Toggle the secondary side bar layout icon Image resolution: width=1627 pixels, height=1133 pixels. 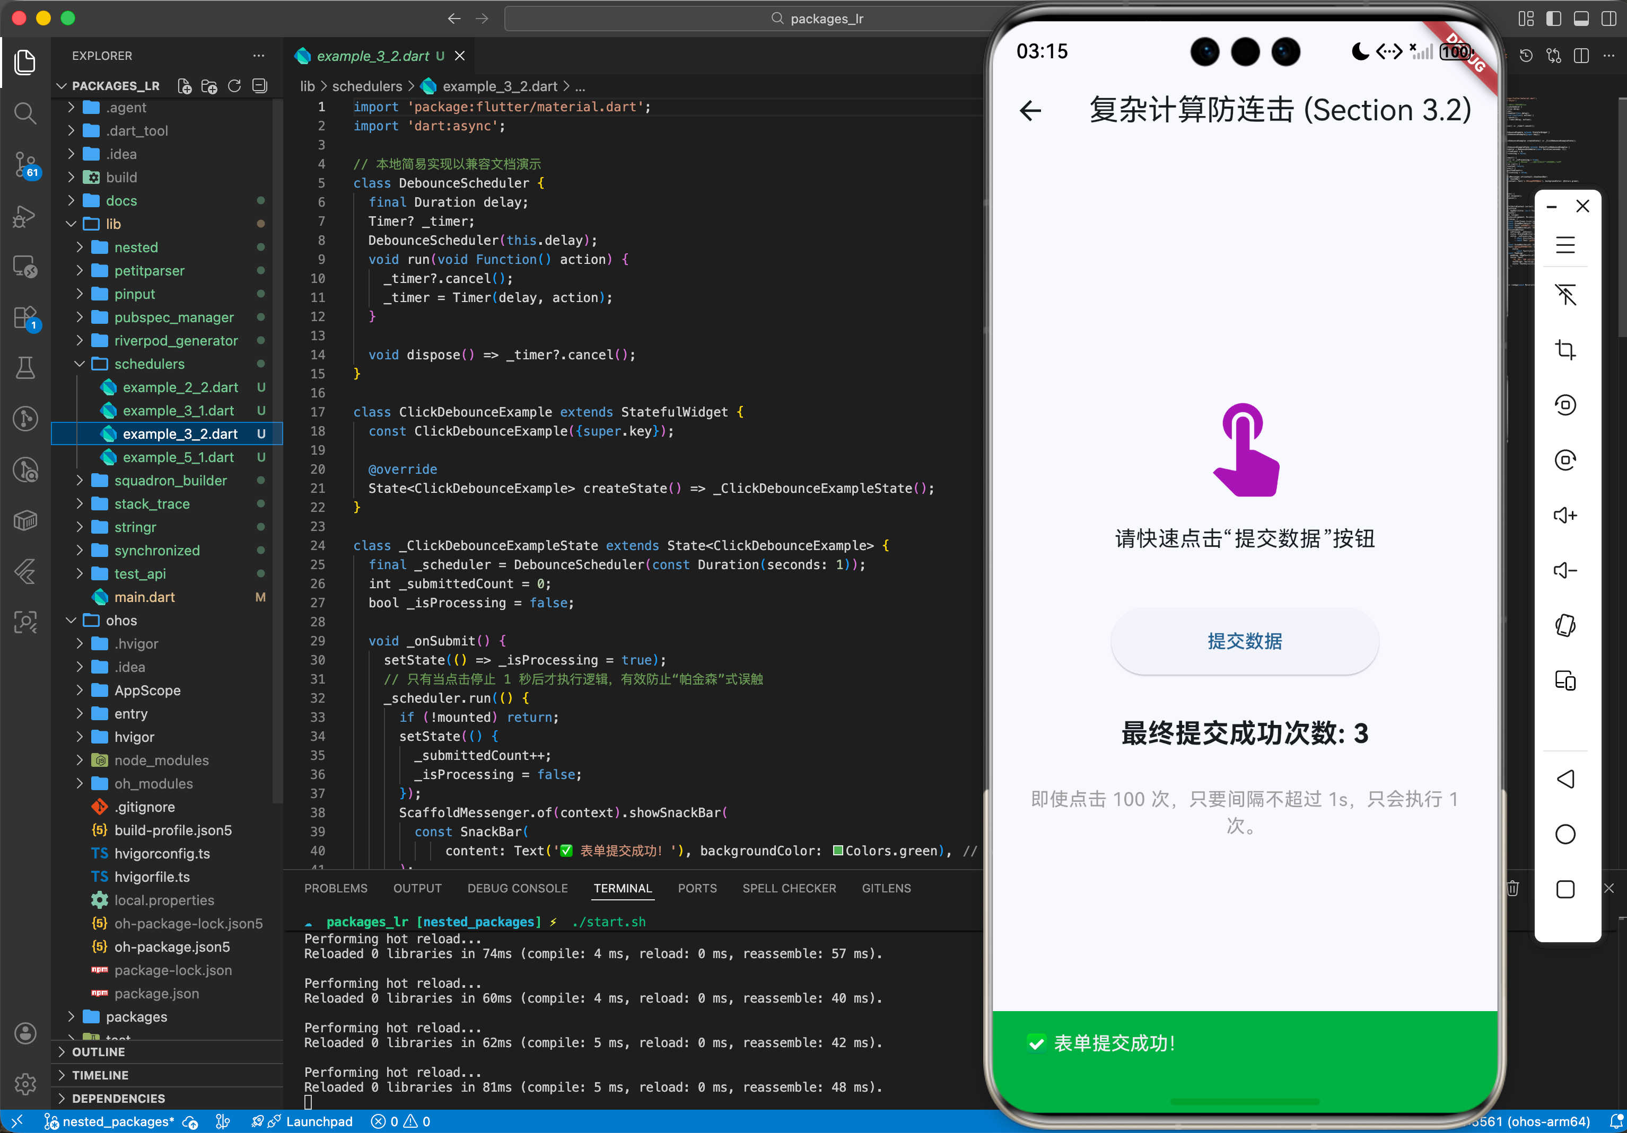pyautogui.click(x=1608, y=19)
